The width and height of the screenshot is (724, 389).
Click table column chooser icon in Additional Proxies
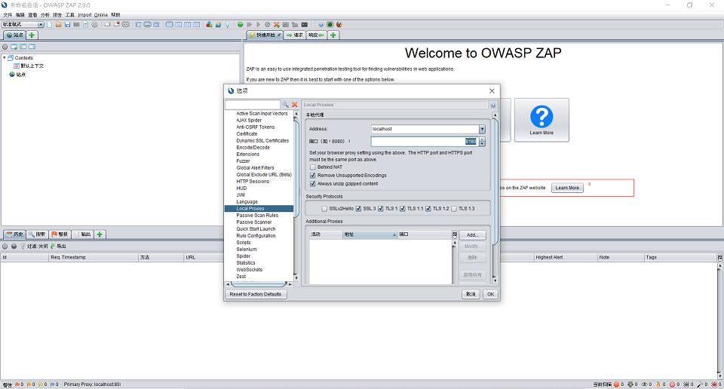[454, 234]
